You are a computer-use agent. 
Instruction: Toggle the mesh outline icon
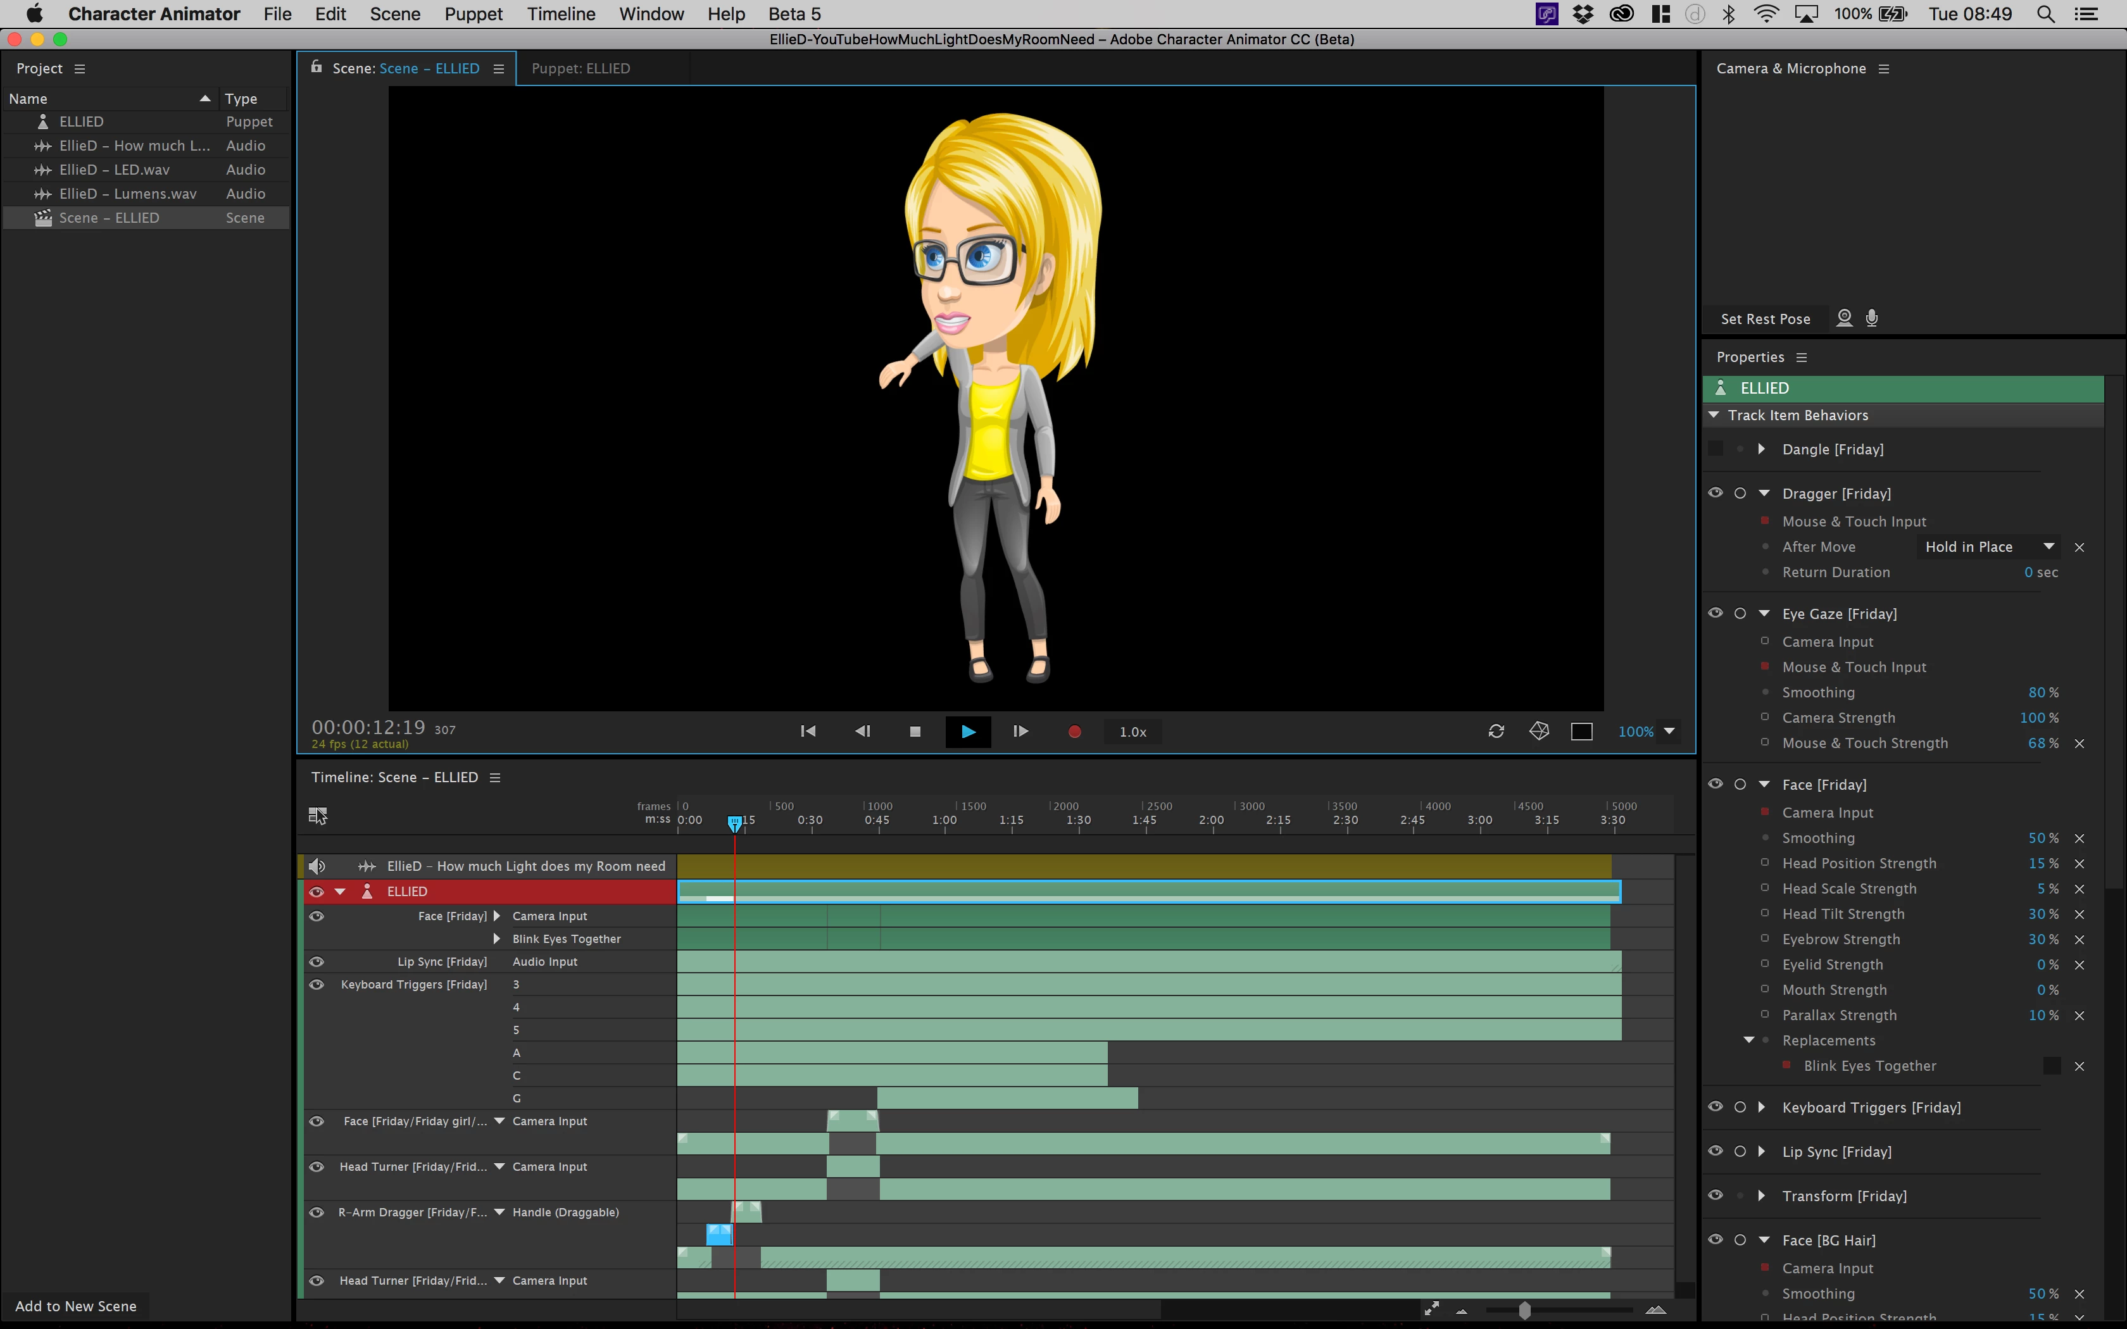coord(1539,732)
